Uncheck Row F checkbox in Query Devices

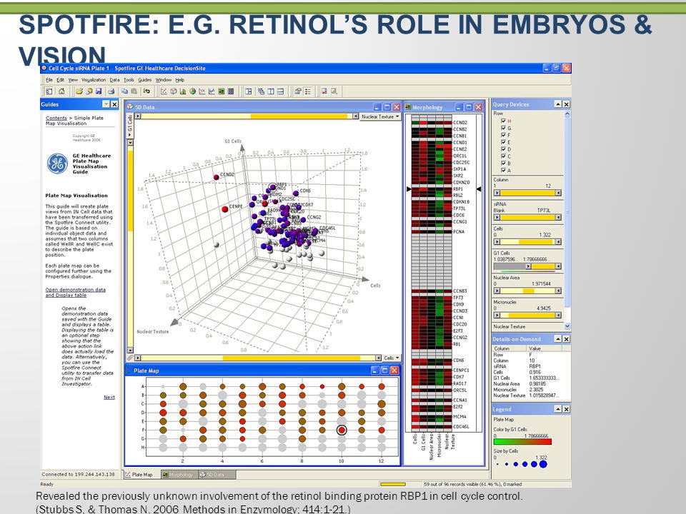point(503,135)
